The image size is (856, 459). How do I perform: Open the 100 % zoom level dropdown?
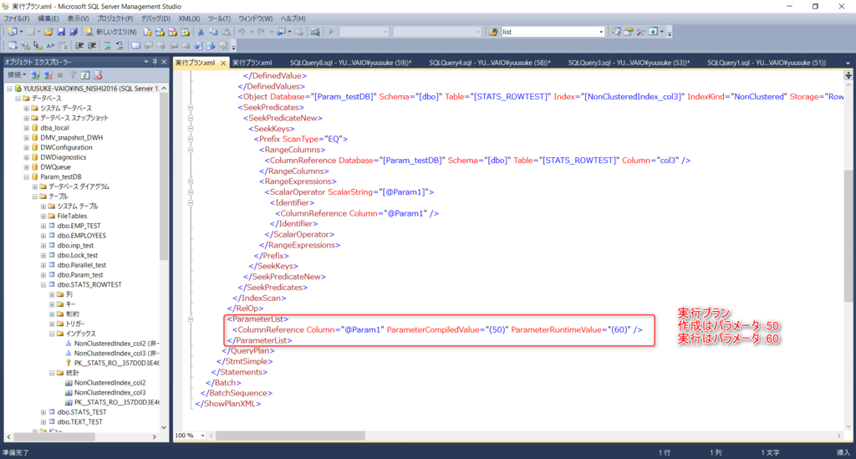(x=202, y=436)
